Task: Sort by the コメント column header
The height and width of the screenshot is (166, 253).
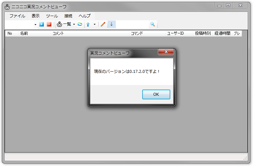Action: click(90, 33)
